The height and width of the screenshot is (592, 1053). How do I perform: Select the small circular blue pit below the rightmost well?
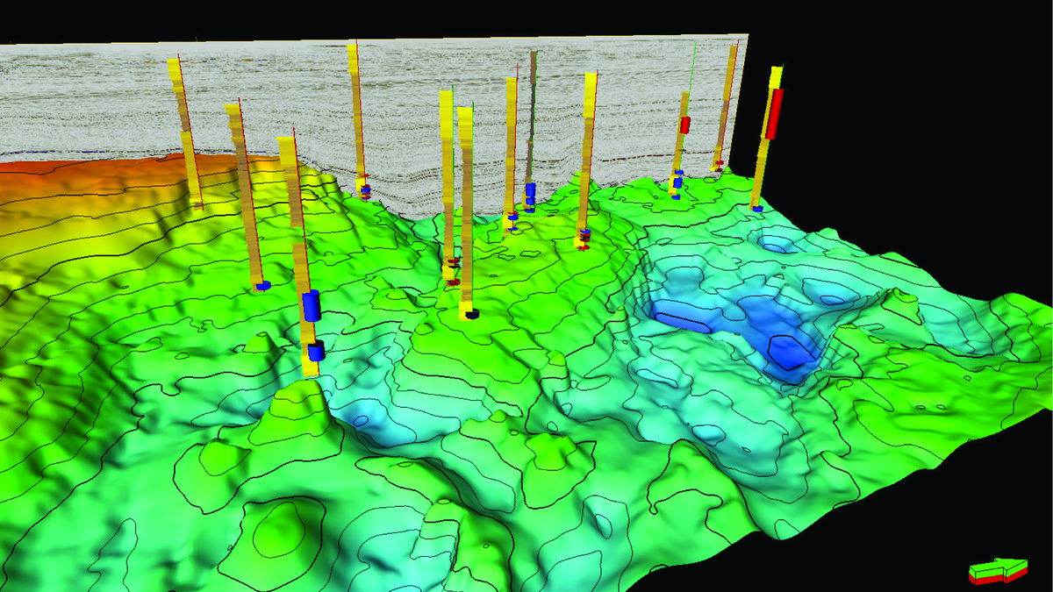click(775, 243)
